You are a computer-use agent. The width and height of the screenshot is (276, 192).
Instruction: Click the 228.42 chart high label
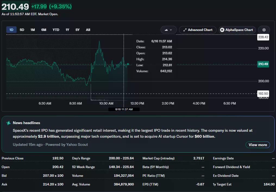(263, 37)
